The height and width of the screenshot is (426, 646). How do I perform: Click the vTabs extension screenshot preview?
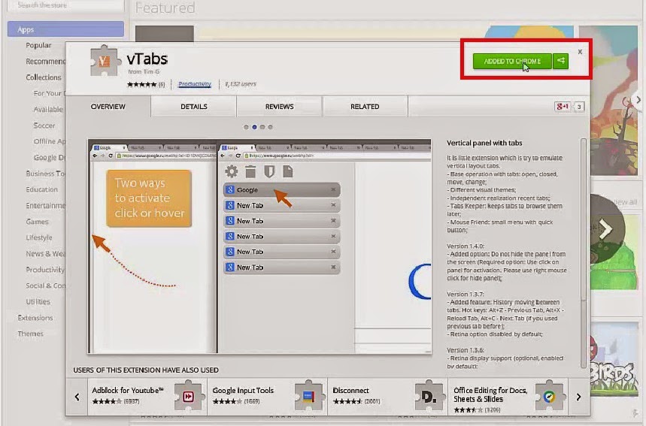pos(259,246)
